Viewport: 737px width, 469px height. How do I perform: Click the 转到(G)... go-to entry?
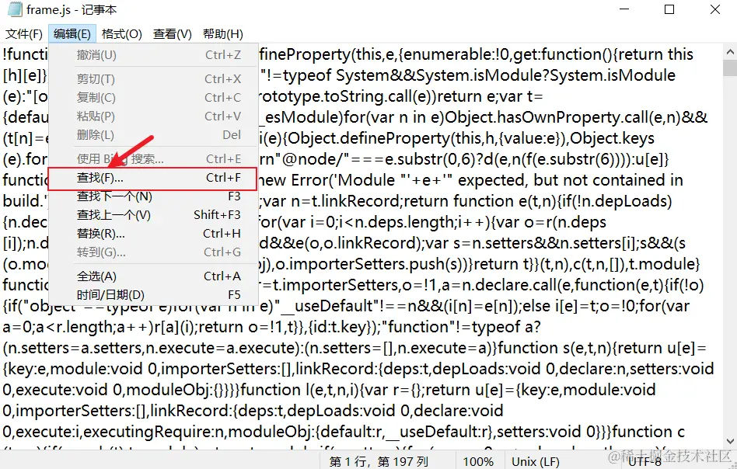click(x=152, y=252)
